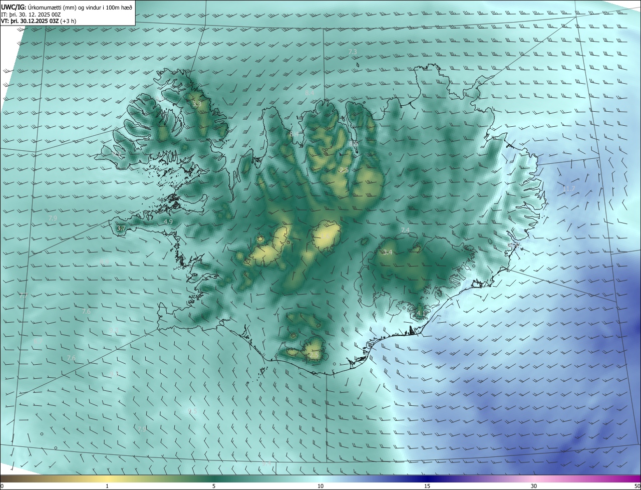Image resolution: width=641 pixels, height=490 pixels.
Task: Click the 30 tick label on the color scale
Action: (534, 486)
